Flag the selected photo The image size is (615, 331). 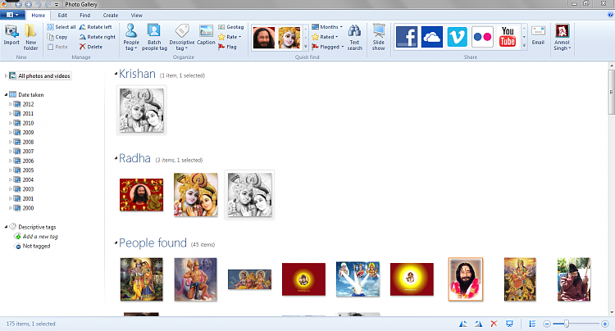click(x=227, y=47)
